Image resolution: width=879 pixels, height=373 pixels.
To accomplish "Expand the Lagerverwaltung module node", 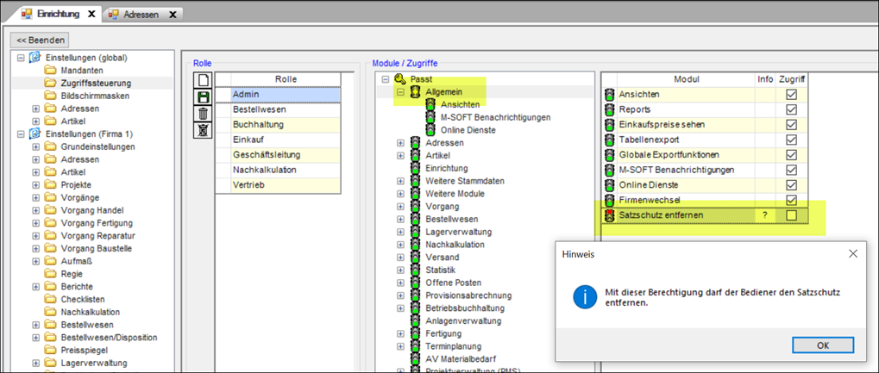I will click(400, 232).
